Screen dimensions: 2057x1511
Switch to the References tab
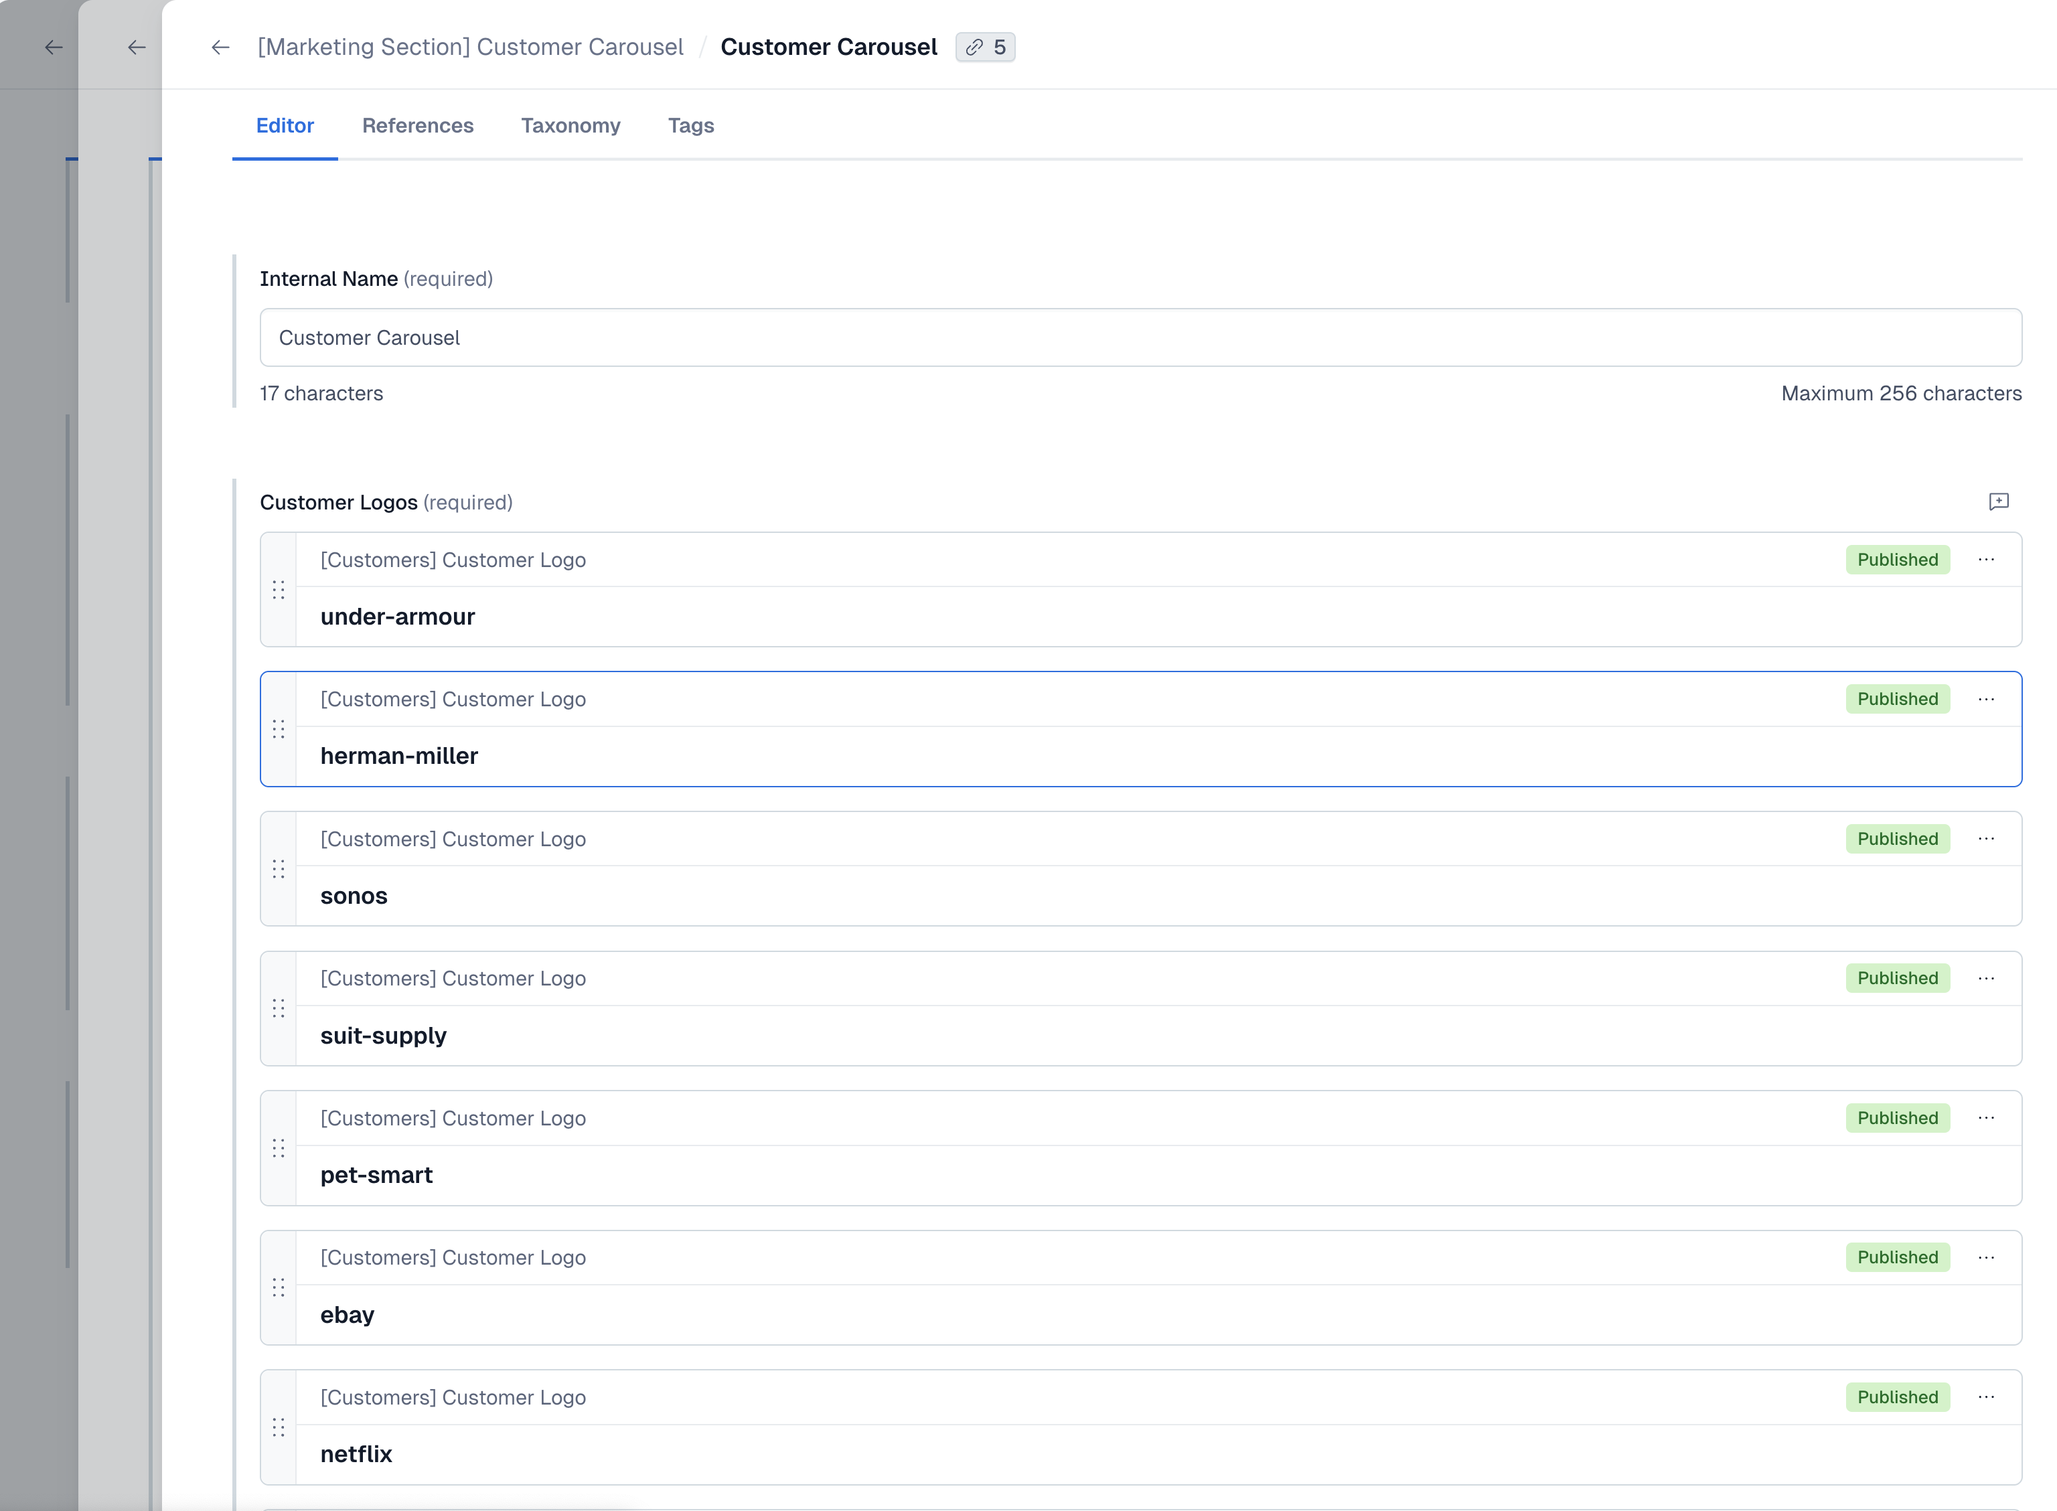418,127
